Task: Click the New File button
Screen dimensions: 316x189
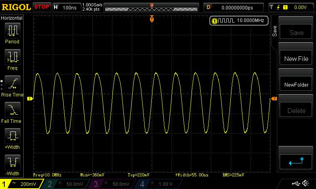Action: point(296,58)
